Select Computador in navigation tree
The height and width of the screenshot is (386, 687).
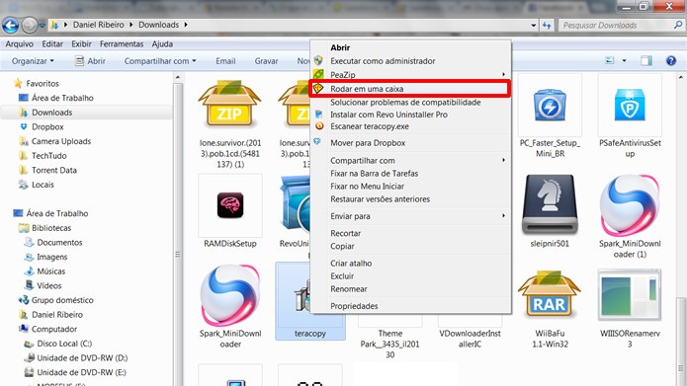[x=54, y=329]
